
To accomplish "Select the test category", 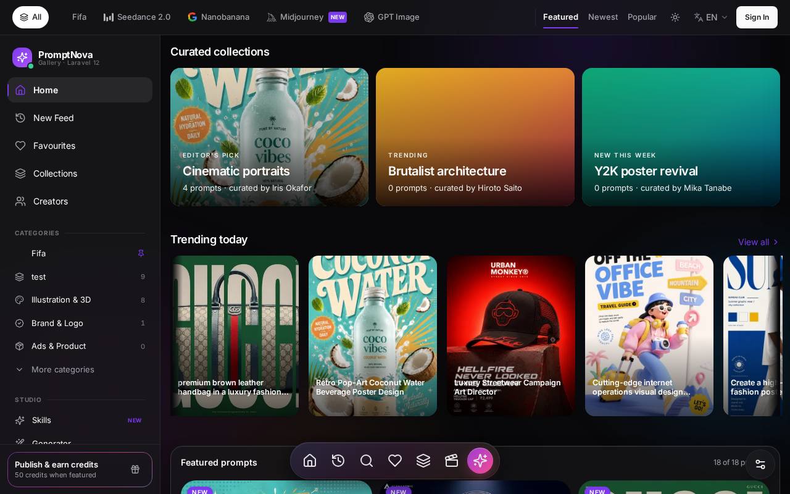I will [x=80, y=277].
